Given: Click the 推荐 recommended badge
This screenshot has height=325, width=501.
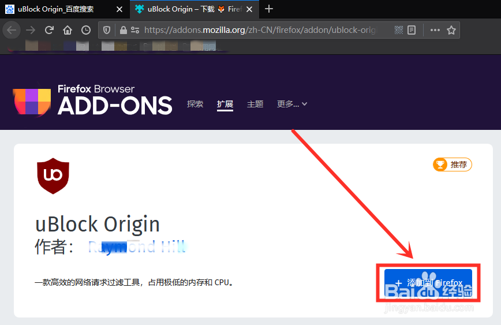Looking at the screenshot, I should [x=453, y=165].
